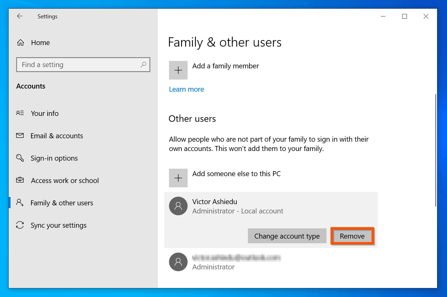Screen dimensions: 447x297
Task: Click the plus icon for Add someone else to this PC
Action: [x=178, y=178]
